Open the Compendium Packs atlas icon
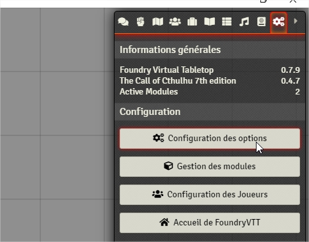 click(261, 22)
